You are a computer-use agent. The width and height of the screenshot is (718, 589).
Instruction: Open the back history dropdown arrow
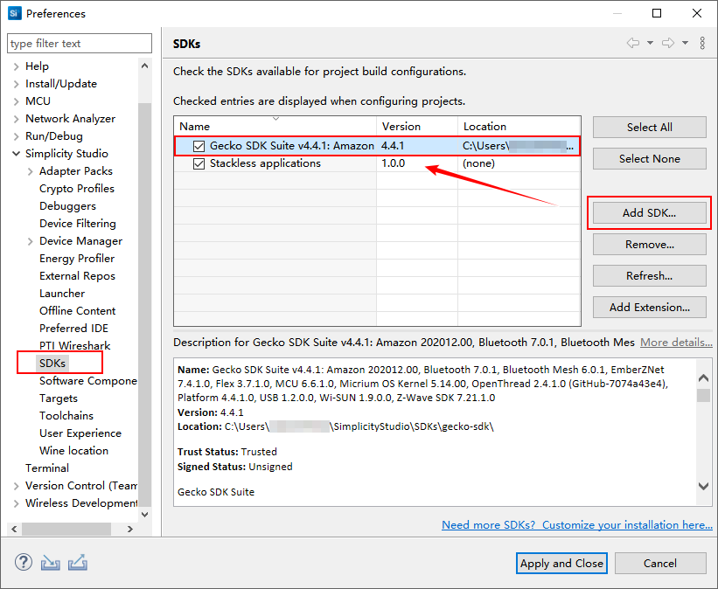650,43
